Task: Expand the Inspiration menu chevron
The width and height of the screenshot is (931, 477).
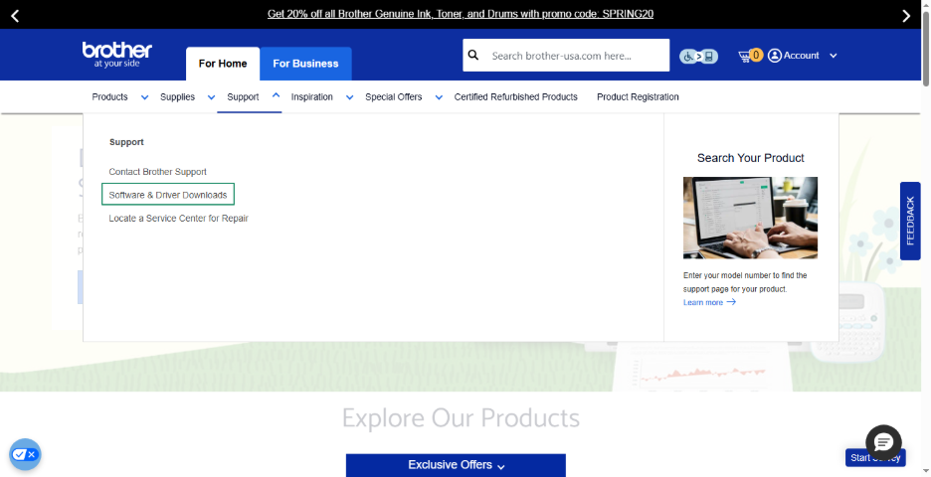Action: [x=350, y=97]
